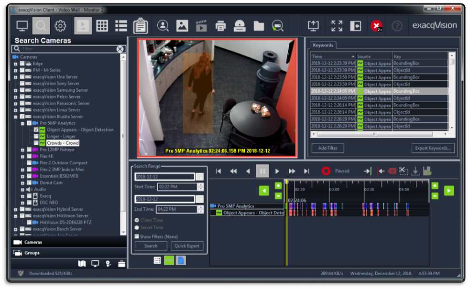Screen dimensions: 469x289
Task: Click the clapperboard video clip icon
Action: 201,26
